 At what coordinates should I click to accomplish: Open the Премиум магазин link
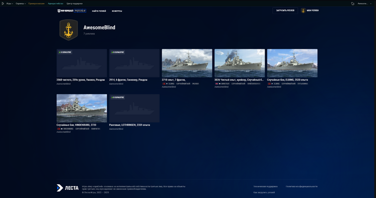37,4
